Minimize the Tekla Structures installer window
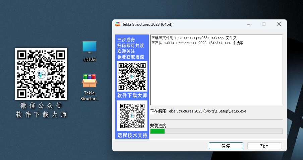303x160 pixels. pyautogui.click(x=249, y=24)
